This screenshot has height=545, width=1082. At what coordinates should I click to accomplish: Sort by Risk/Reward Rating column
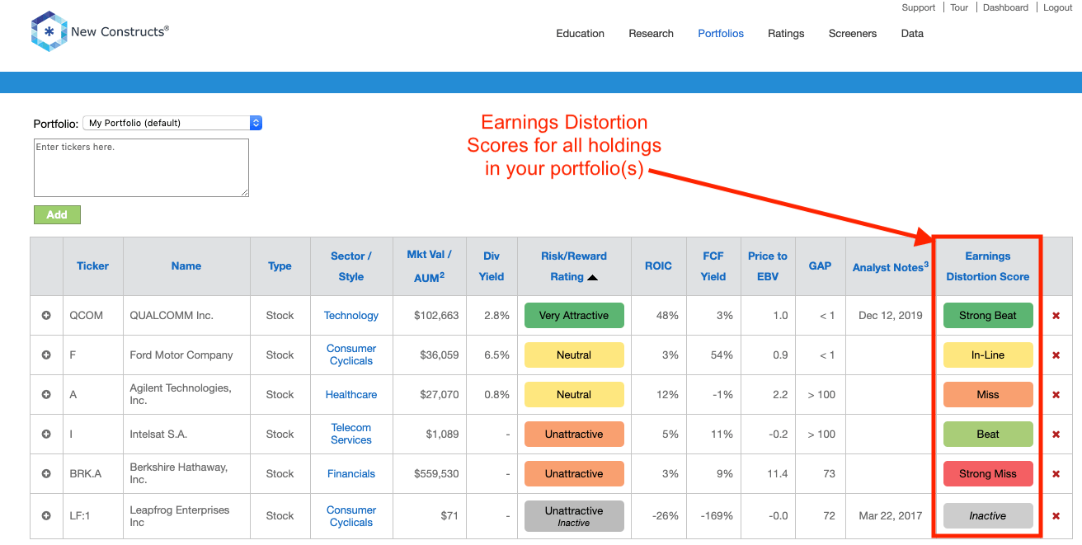(x=574, y=266)
